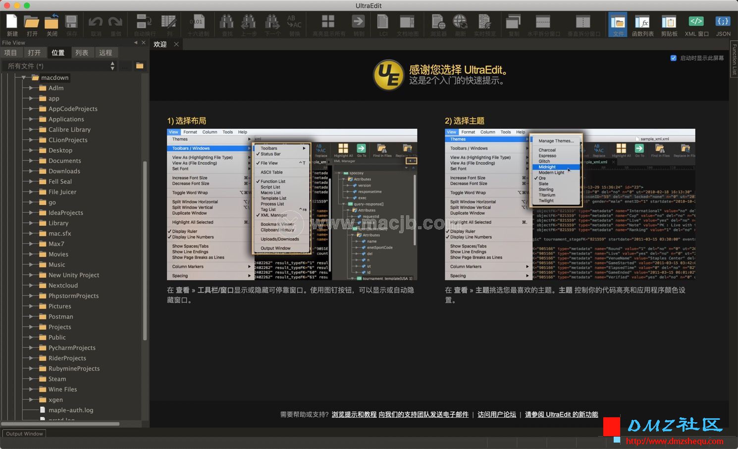Click the 替换 (Replace) toolbar icon
The width and height of the screenshot is (738, 449).
point(294,22)
